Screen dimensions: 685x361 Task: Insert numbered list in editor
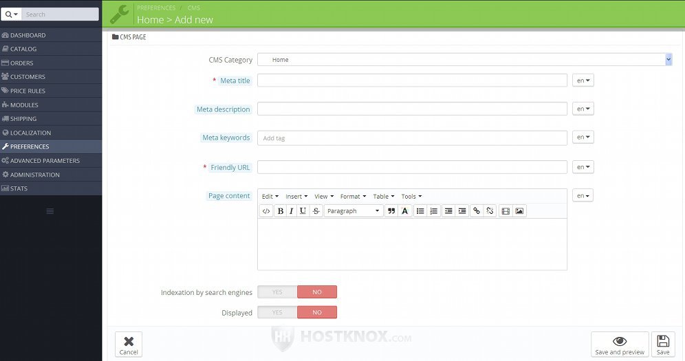coord(434,211)
